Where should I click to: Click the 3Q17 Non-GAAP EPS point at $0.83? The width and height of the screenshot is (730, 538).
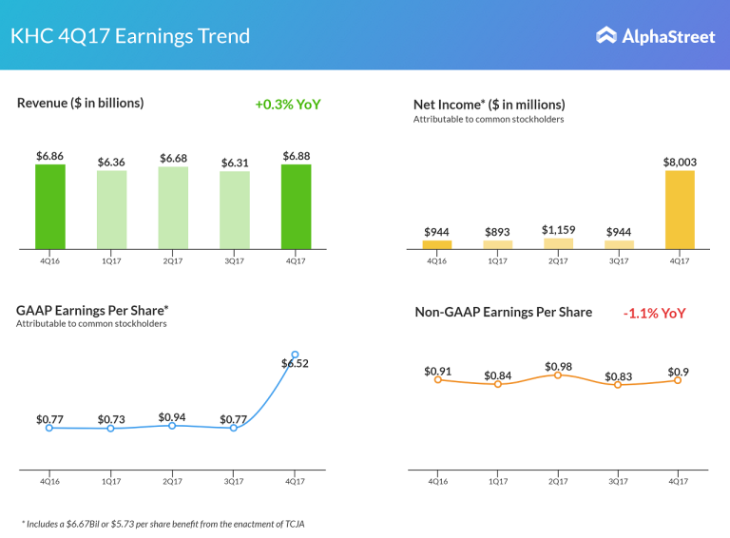pyautogui.click(x=618, y=385)
